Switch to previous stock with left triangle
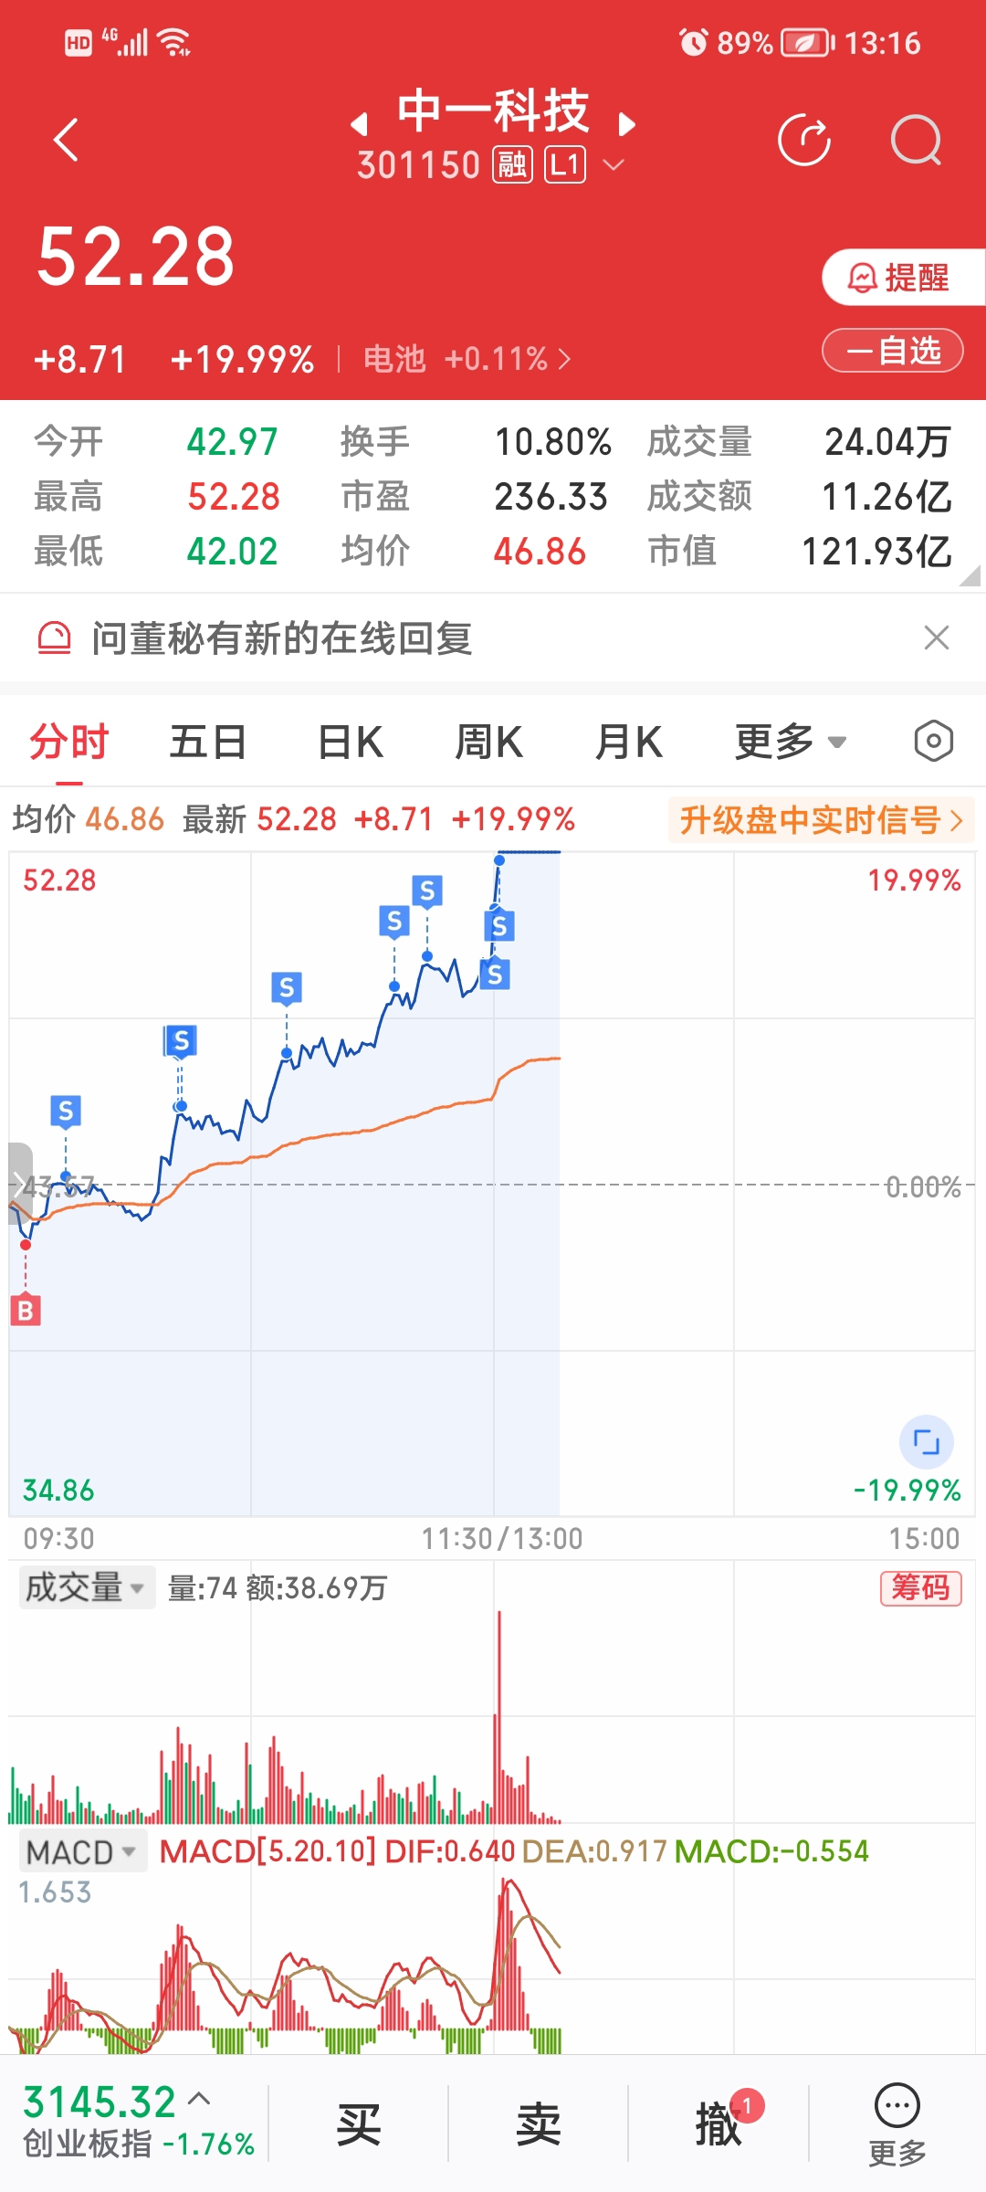Image resolution: width=986 pixels, height=2192 pixels. (x=360, y=124)
